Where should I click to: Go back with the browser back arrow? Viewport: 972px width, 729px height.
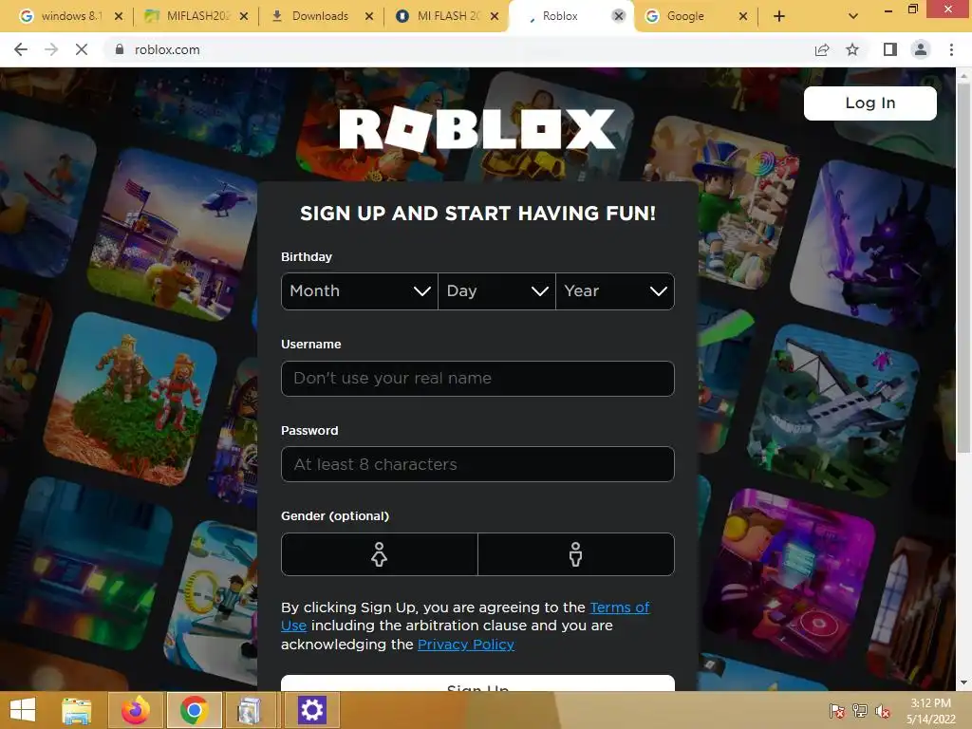(x=21, y=49)
